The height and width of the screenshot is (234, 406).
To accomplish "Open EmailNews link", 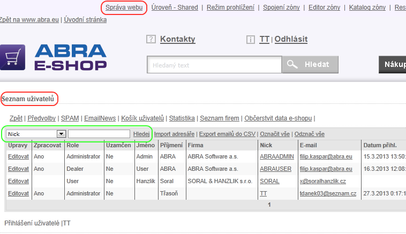I will coord(100,118).
